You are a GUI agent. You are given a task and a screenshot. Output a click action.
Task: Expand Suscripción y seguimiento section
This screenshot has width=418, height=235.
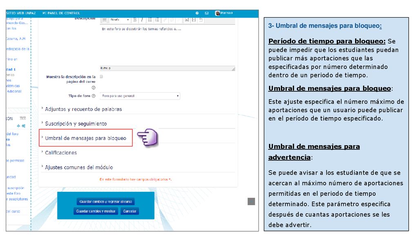(76, 124)
